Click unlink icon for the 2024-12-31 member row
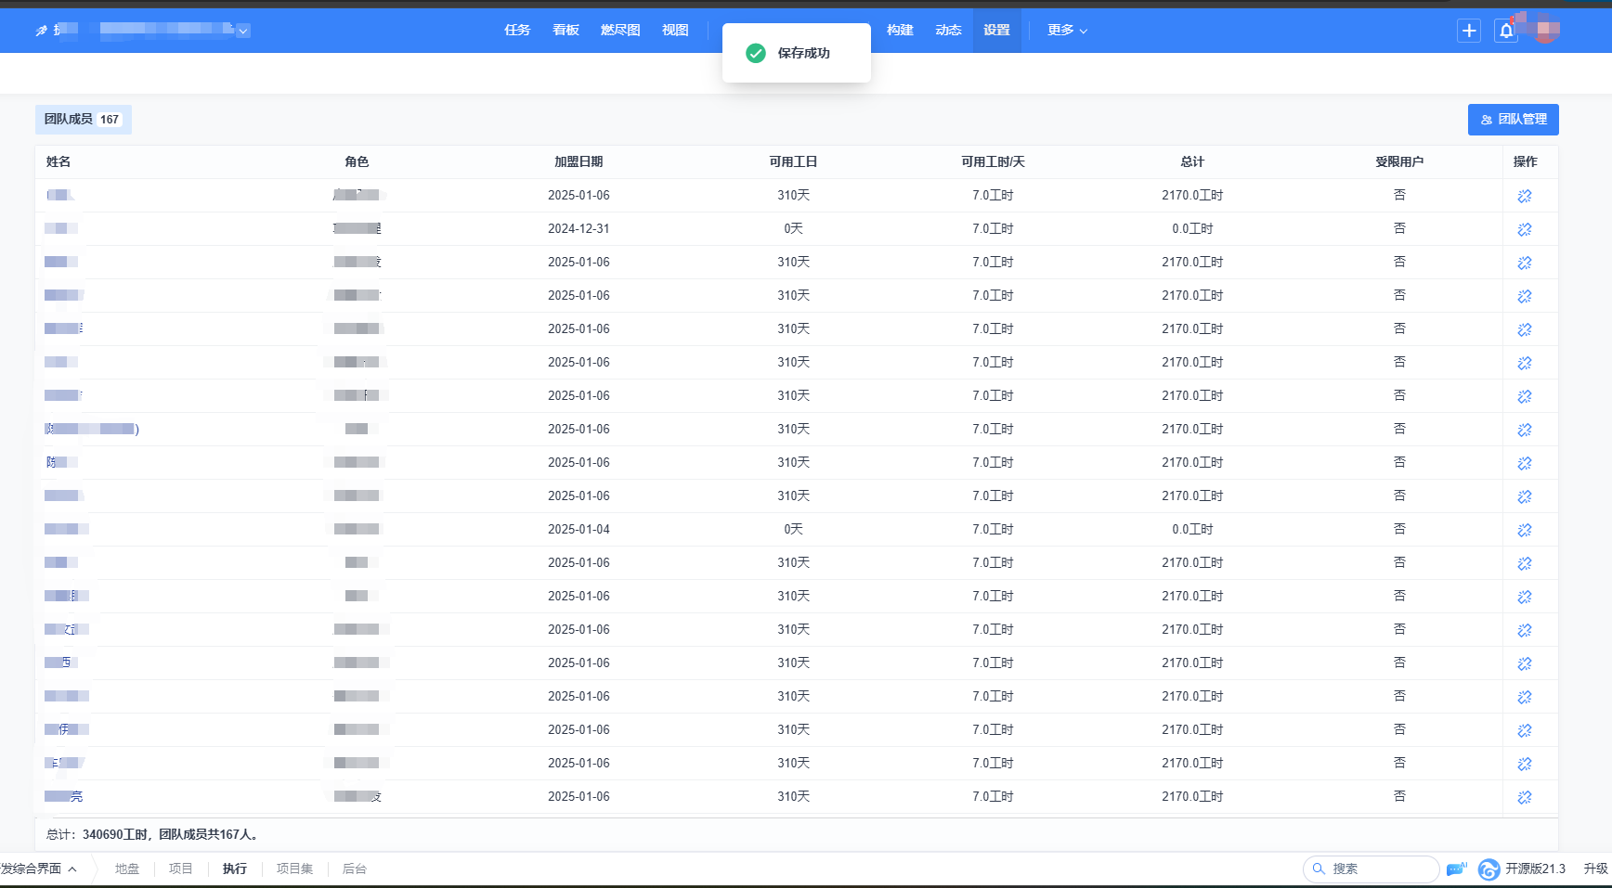Viewport: 1612px width, 888px height. (x=1524, y=229)
